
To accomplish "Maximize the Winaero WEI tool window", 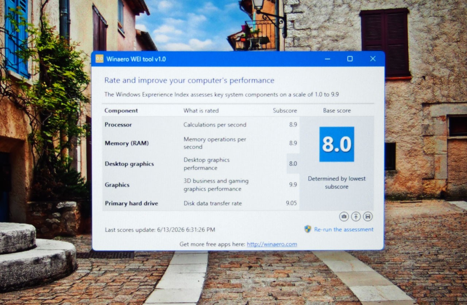I will pos(350,59).
